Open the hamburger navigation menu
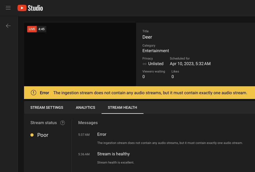The width and height of the screenshot is (255, 172). tap(8, 8)
